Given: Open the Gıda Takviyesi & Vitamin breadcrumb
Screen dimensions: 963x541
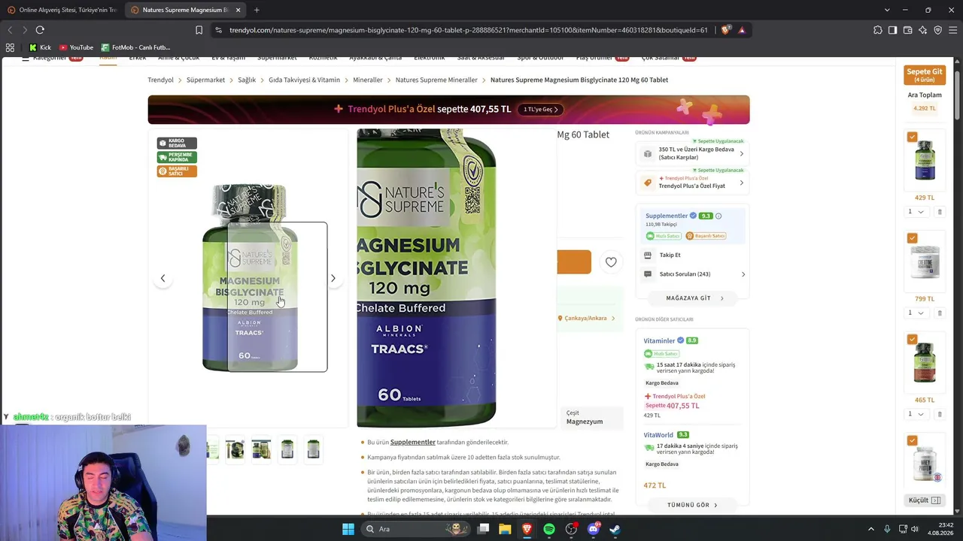Looking at the screenshot, I should [304, 80].
